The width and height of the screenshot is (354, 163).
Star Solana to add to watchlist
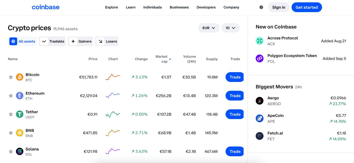coord(11,152)
